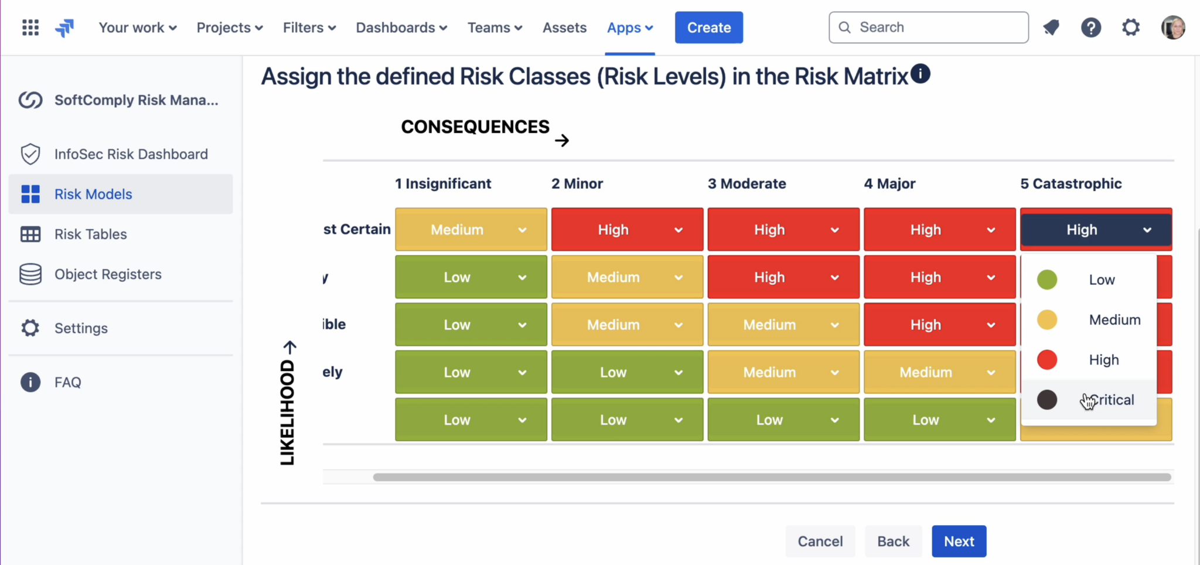Screen dimensions: 1200x565
Task: Select Risk Tables in the sidebar
Action: pyautogui.click(x=90, y=234)
